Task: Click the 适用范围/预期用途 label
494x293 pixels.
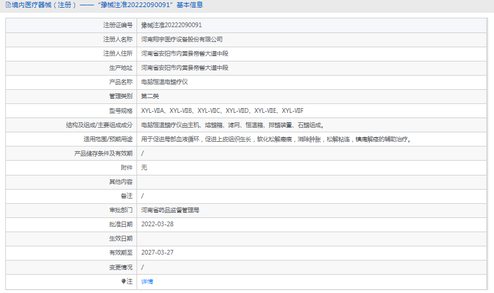Action: pyautogui.click(x=108, y=139)
